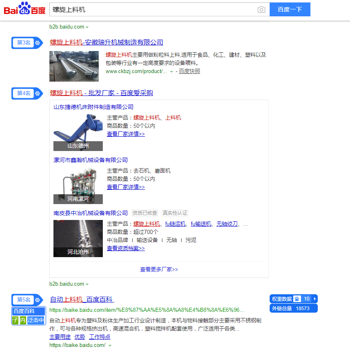Image resolution: width=350 pixels, height=351 pixels.
Task: Open the 河北沧州 product thumbnail
Action: tap(78, 238)
